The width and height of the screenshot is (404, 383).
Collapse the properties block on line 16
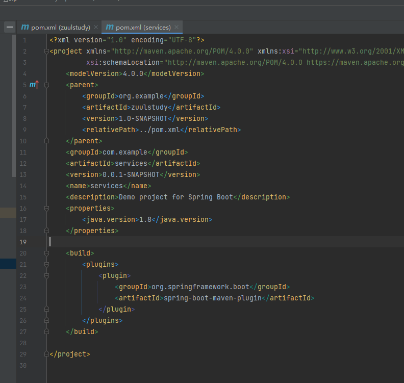pyautogui.click(x=46, y=209)
